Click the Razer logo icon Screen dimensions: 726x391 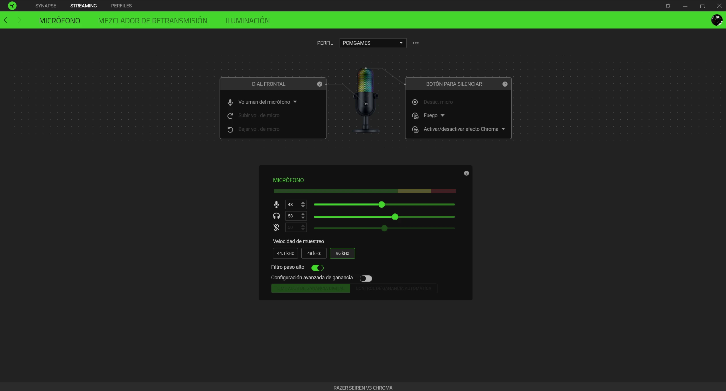(12, 6)
